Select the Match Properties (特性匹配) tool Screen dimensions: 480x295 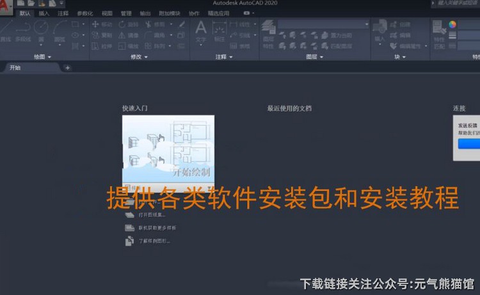pos(439,31)
